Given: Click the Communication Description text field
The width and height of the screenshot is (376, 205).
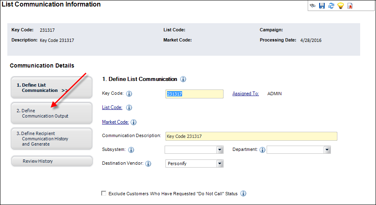Looking at the screenshot, I should coord(251,136).
